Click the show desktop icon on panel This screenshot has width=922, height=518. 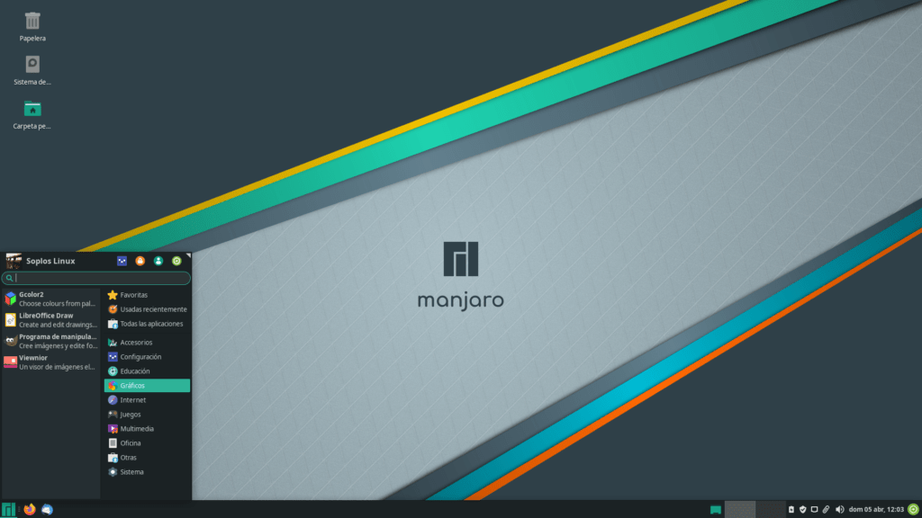716,510
